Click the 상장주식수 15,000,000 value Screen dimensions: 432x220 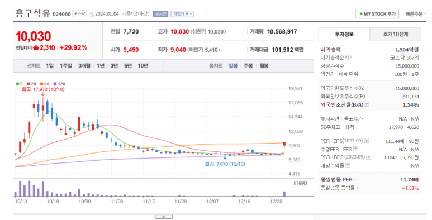point(407,66)
